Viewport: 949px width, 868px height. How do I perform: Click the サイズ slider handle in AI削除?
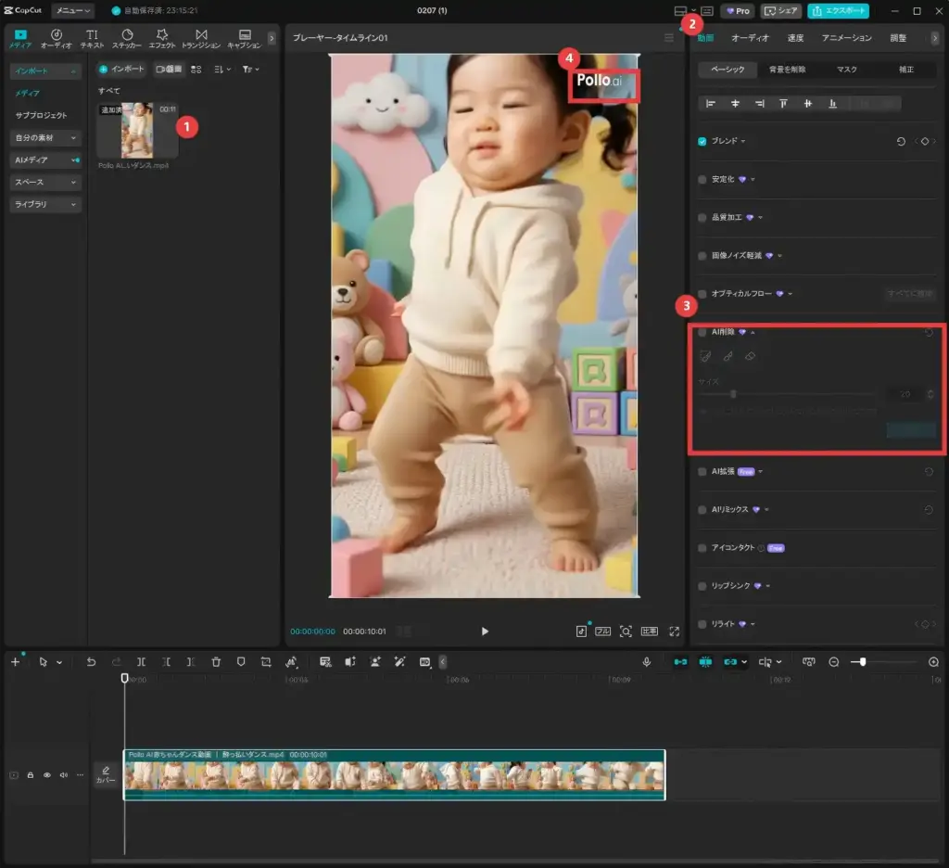pyautogui.click(x=733, y=393)
